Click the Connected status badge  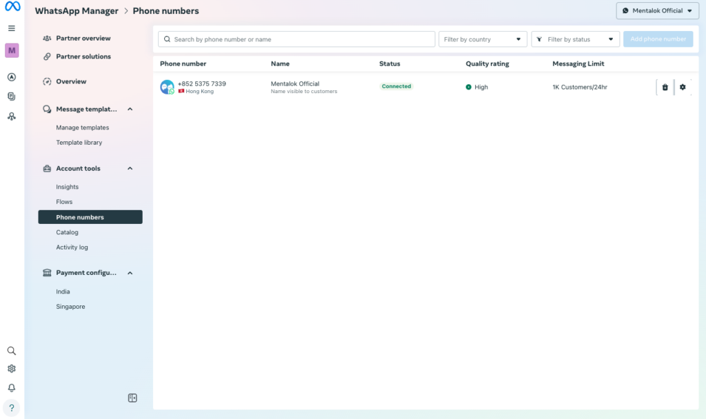click(x=396, y=86)
